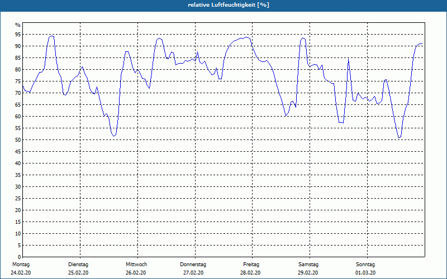The height and width of the screenshot is (279, 447).
Task: Click the % unit label on y-axis
Action: click(x=18, y=25)
